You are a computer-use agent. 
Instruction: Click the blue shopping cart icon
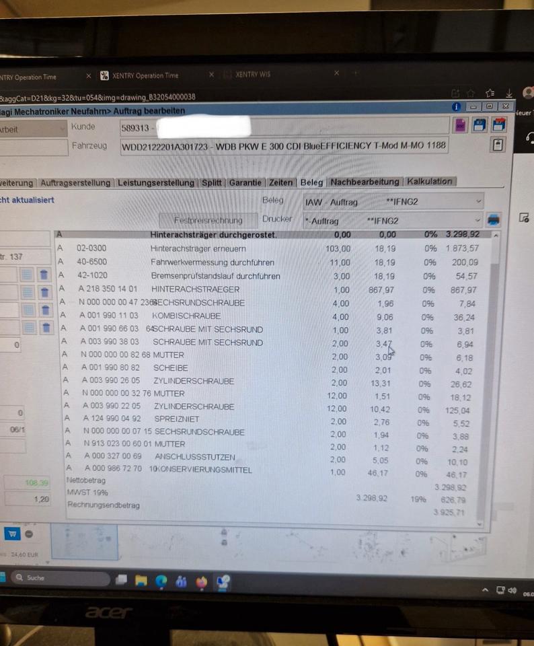pos(12,534)
